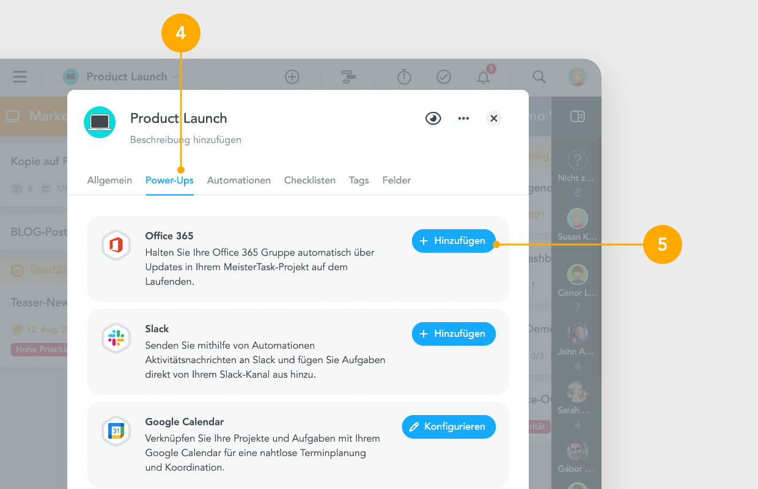Image resolution: width=758 pixels, height=489 pixels.
Task: Switch to the Allgemein tab
Action: (x=109, y=180)
